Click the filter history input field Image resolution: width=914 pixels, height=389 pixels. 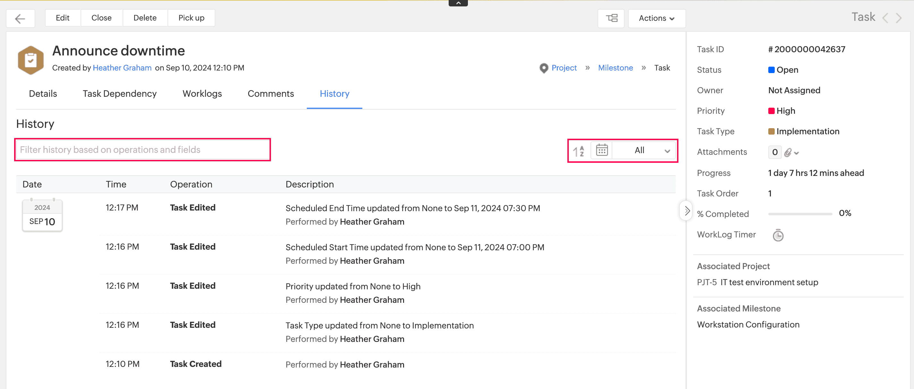click(142, 150)
